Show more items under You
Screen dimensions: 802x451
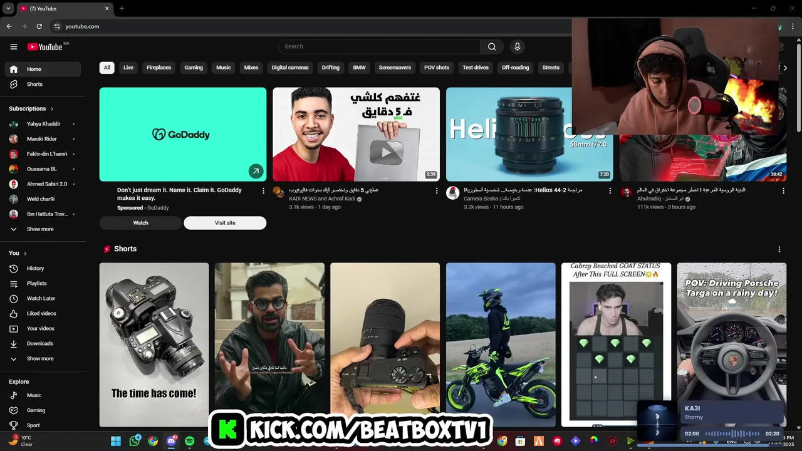[43, 358]
